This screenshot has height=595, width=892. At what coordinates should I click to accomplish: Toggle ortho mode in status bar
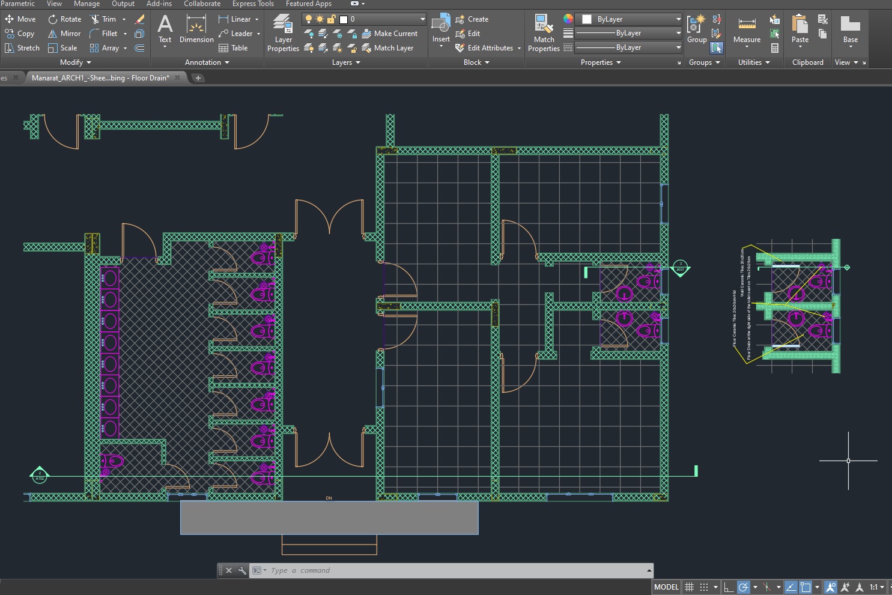coord(729,587)
